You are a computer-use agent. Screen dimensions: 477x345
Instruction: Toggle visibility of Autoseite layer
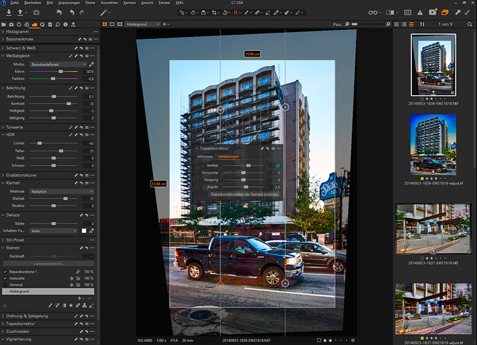pyautogui.click(x=5, y=278)
